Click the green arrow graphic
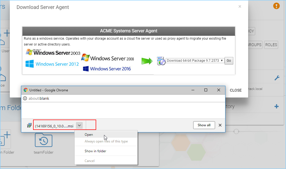 [x=147, y=61]
